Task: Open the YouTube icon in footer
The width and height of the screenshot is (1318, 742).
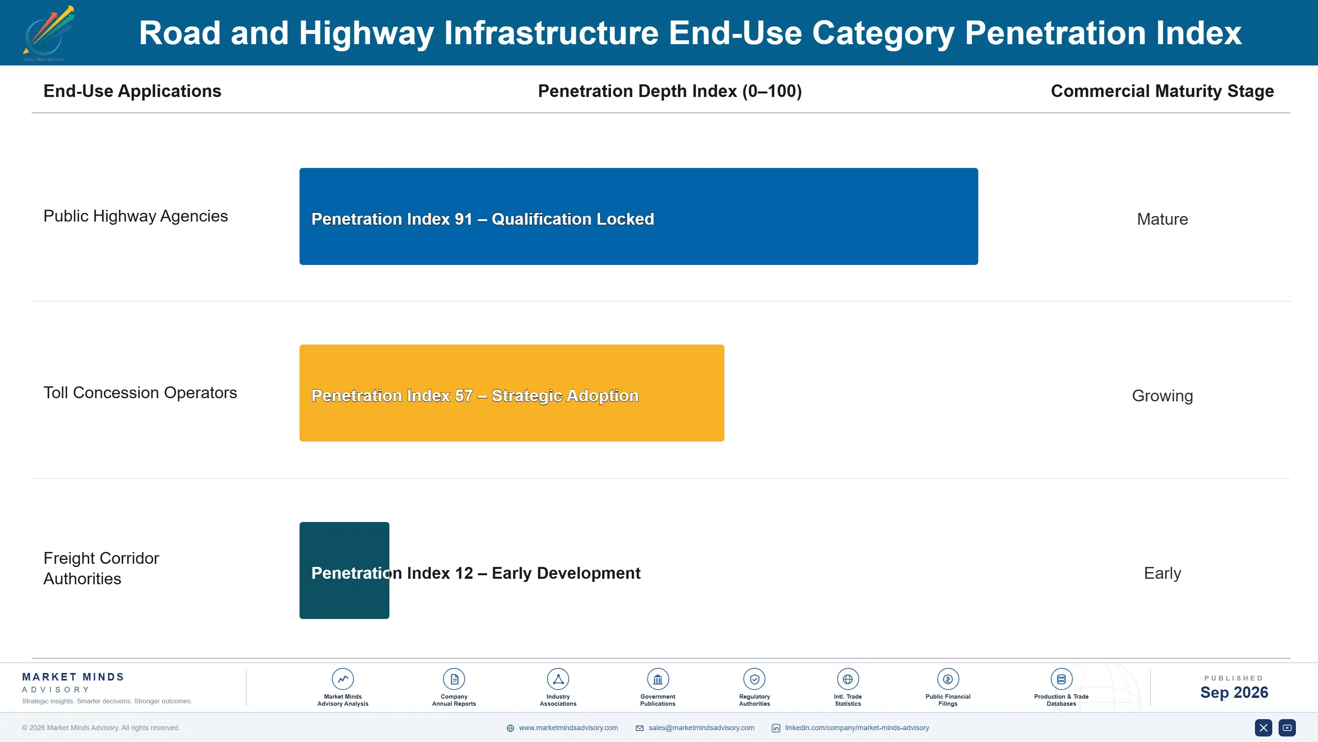Action: (x=1287, y=728)
